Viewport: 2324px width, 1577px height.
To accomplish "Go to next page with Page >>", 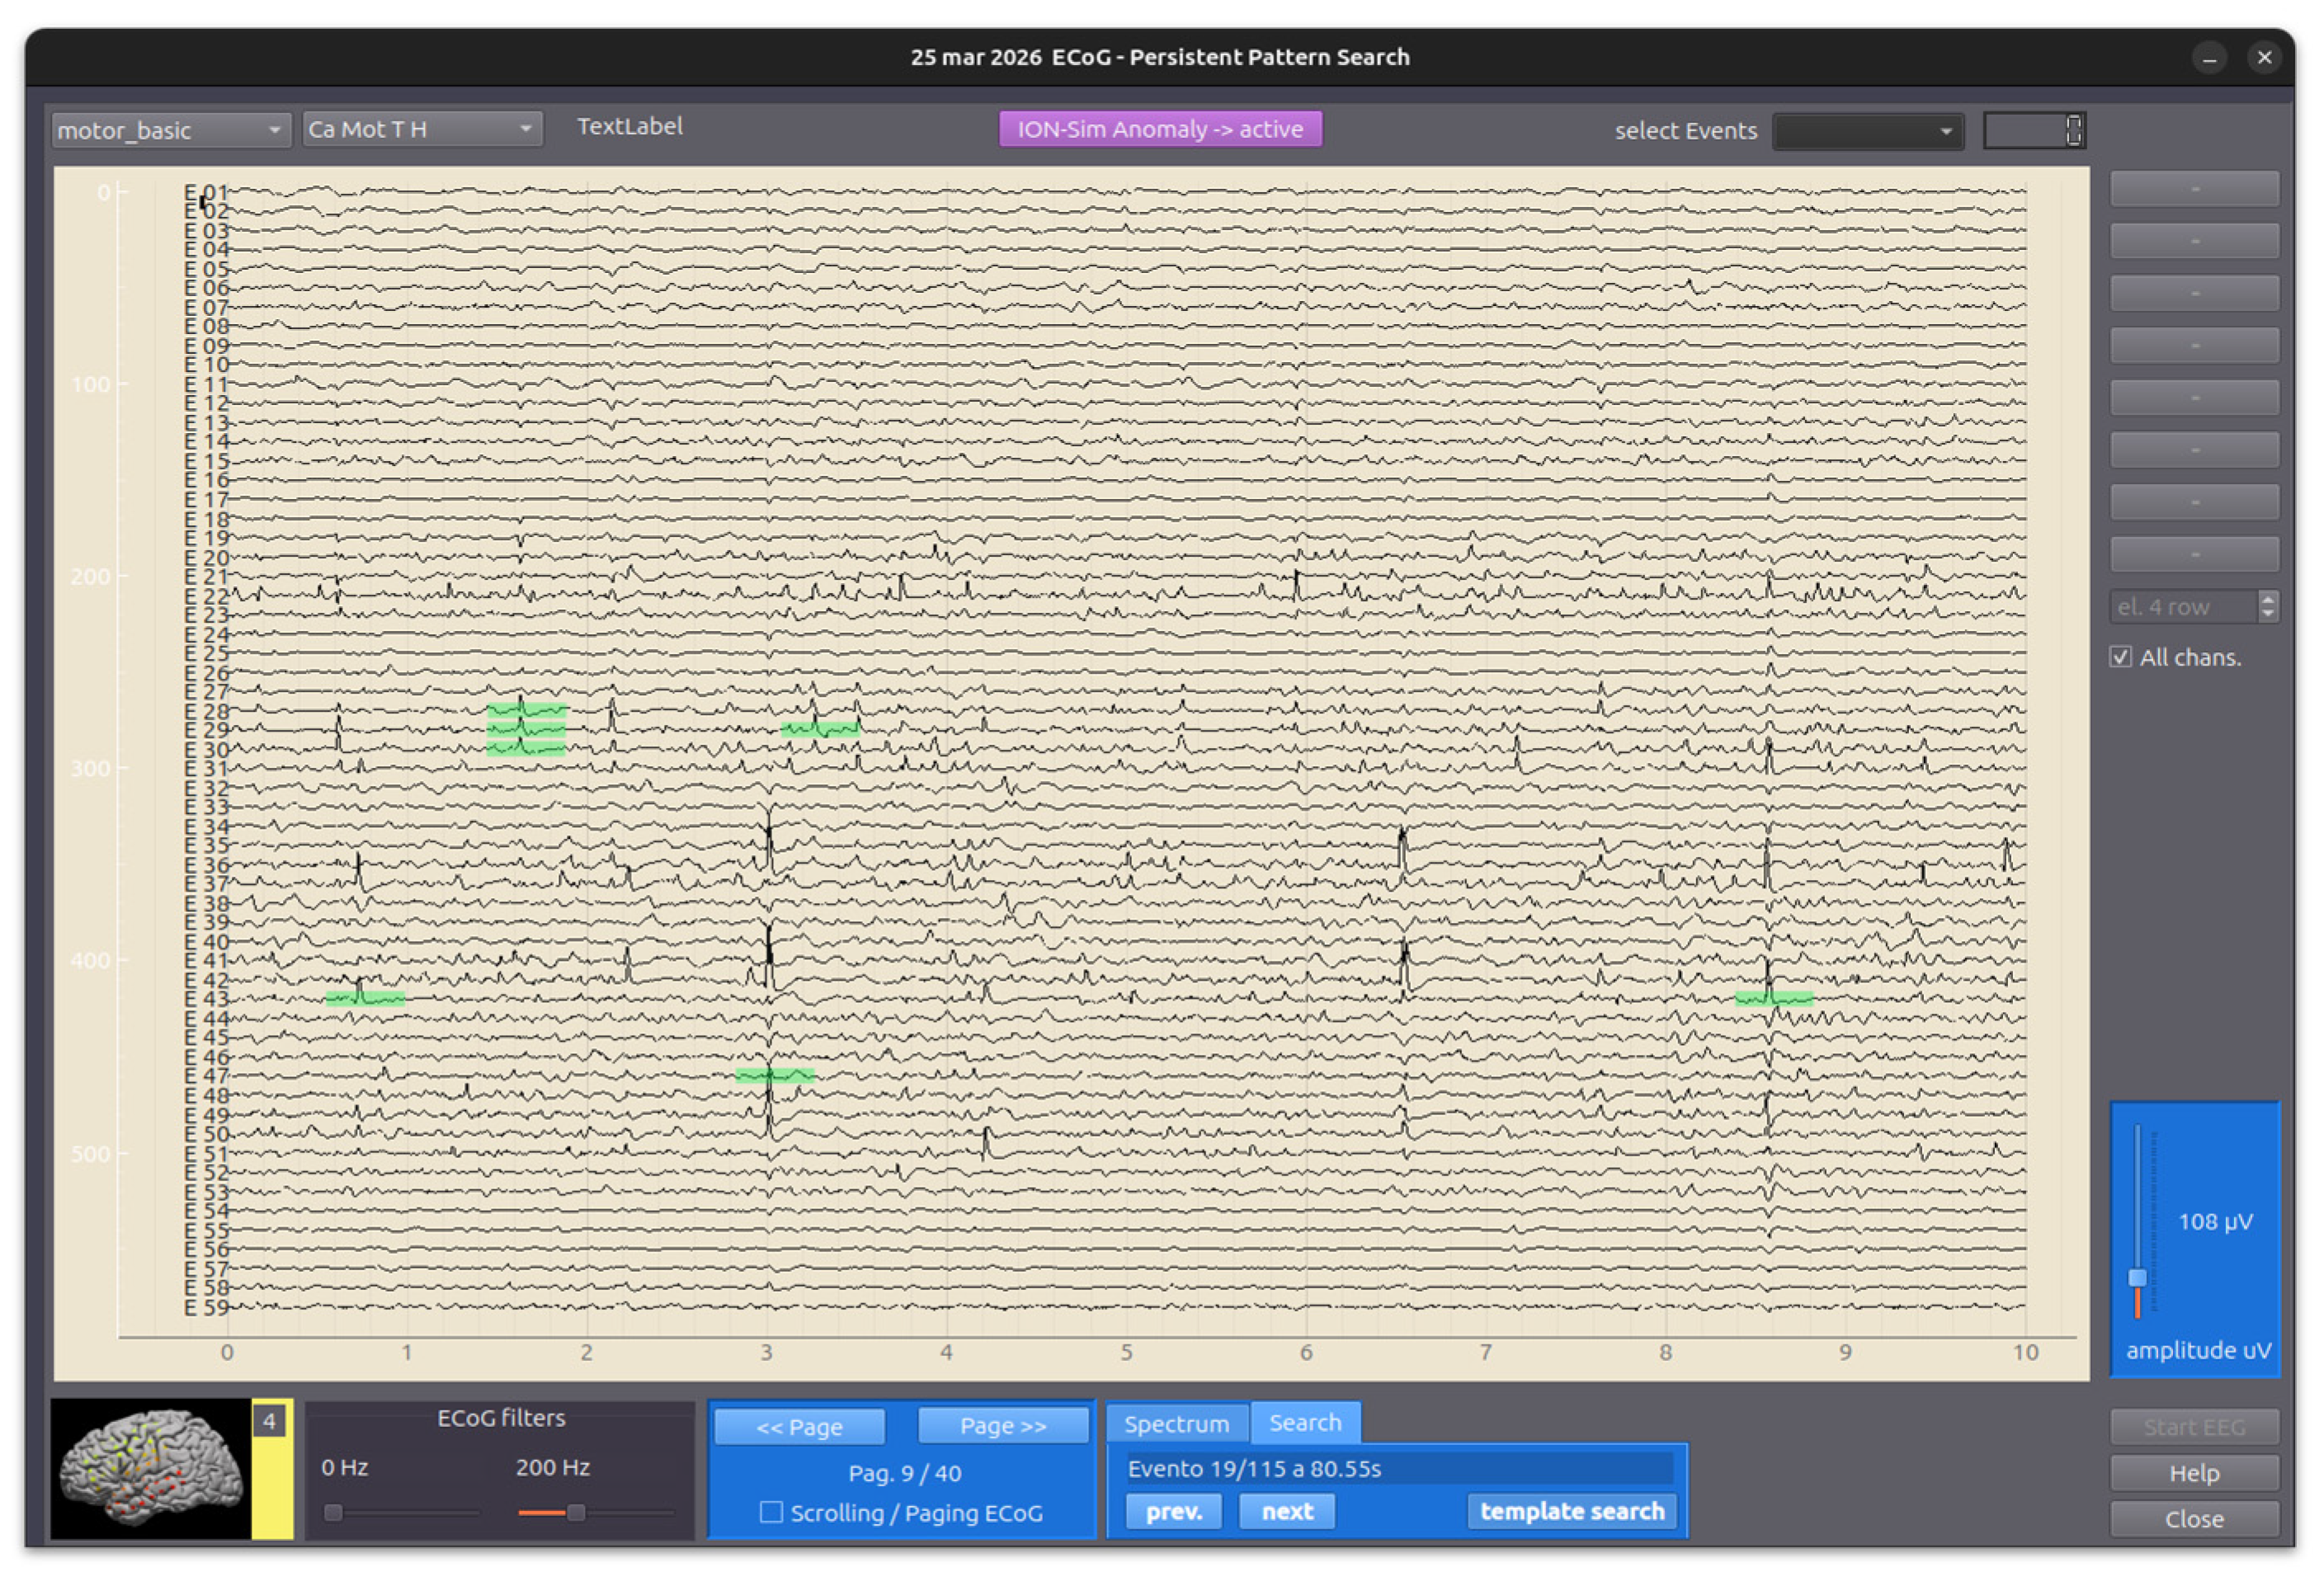I will (x=1003, y=1426).
